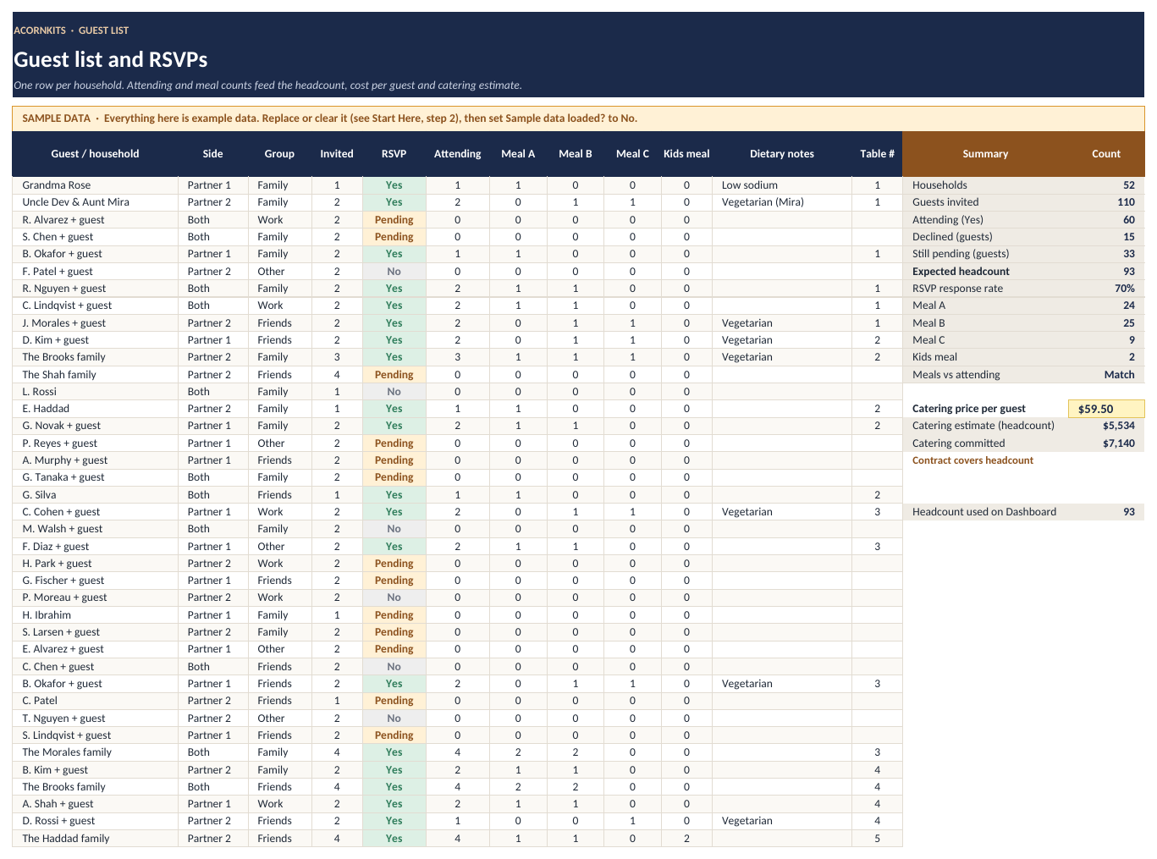1157x859 pixels.
Task: Select Table # cell for The Haddad family
Action: coord(877,839)
